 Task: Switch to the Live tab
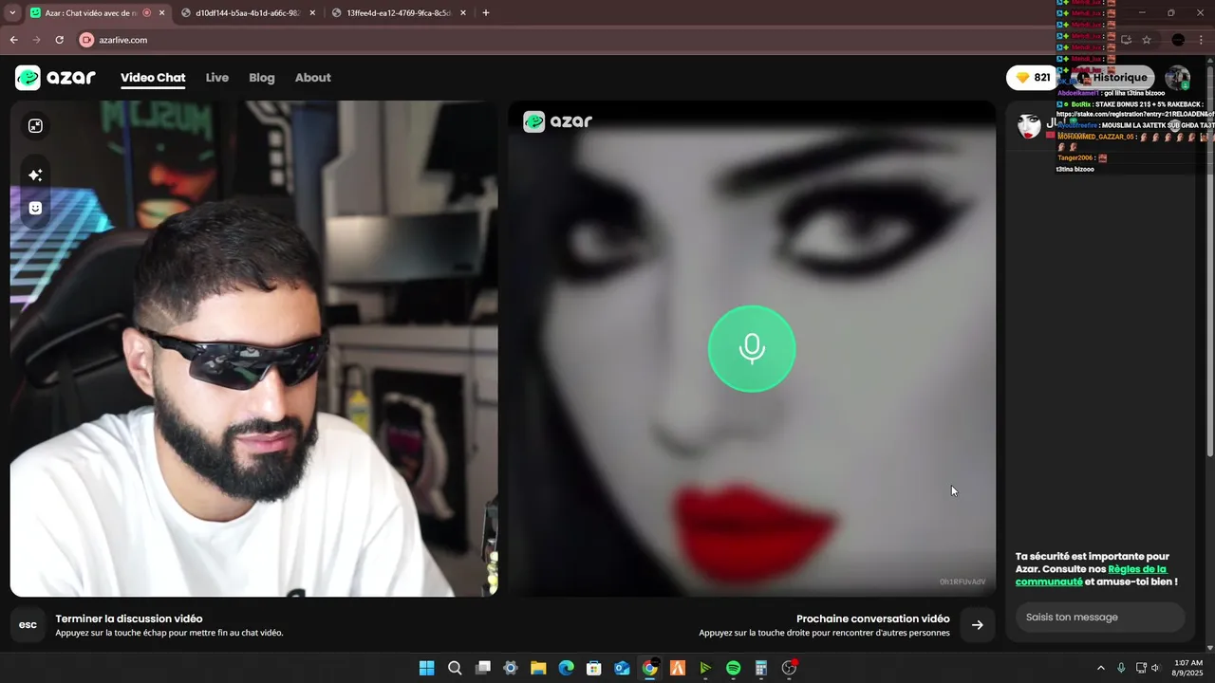[217, 78]
